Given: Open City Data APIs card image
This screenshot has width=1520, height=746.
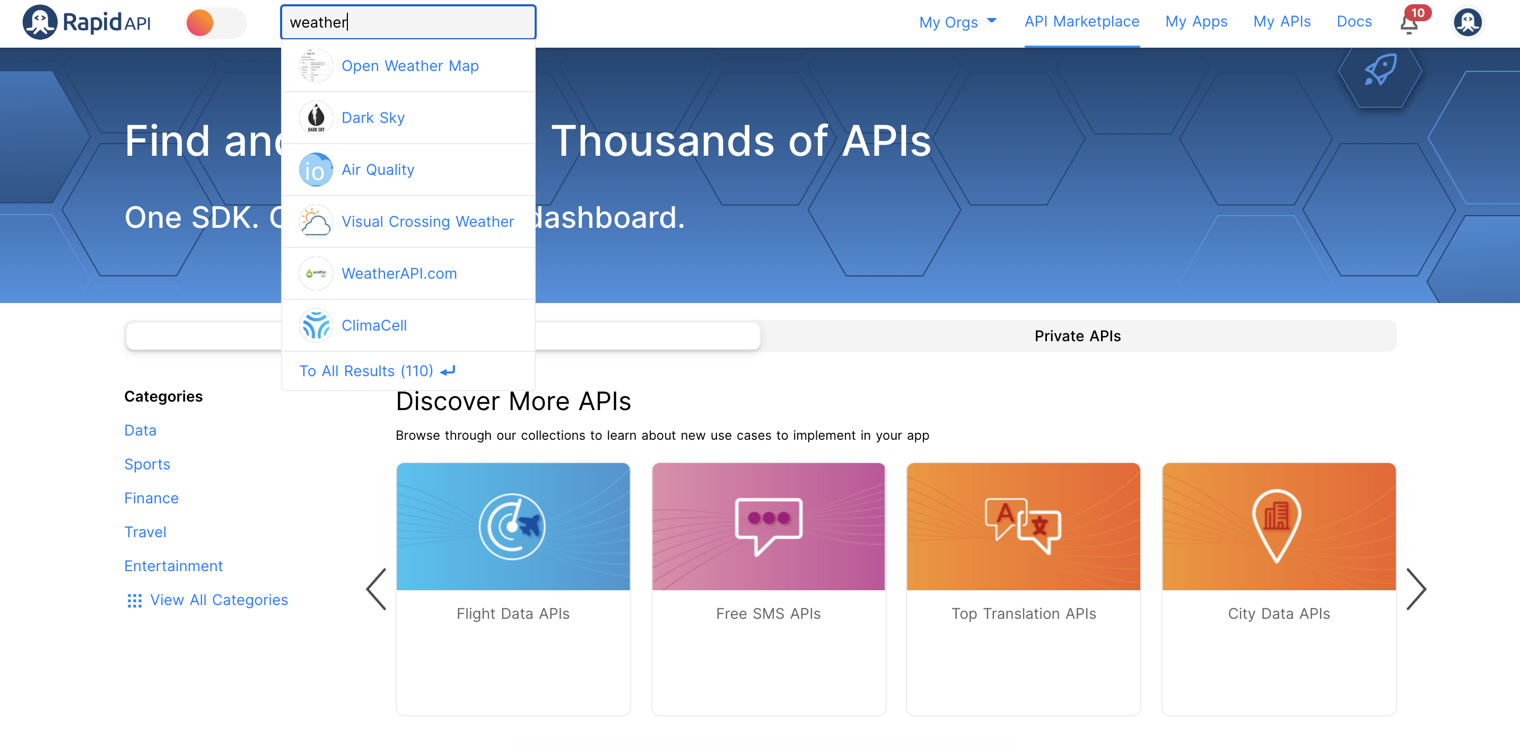Looking at the screenshot, I should [1278, 526].
